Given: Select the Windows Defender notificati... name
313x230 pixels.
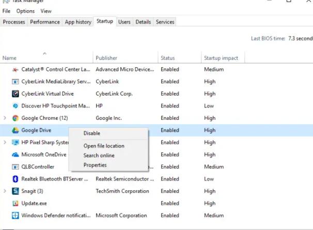Looking at the screenshot, I should [56, 216].
